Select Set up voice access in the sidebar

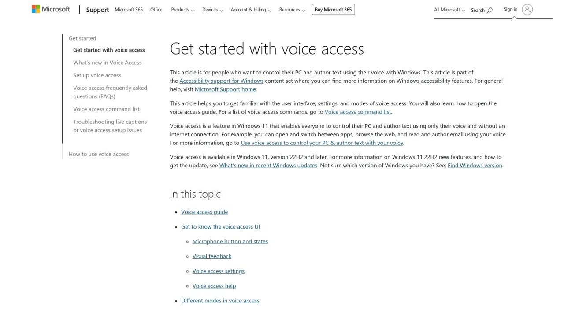[97, 75]
